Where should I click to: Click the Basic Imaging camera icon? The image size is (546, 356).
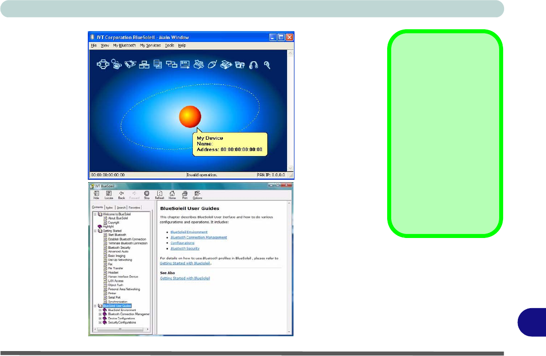(240, 65)
